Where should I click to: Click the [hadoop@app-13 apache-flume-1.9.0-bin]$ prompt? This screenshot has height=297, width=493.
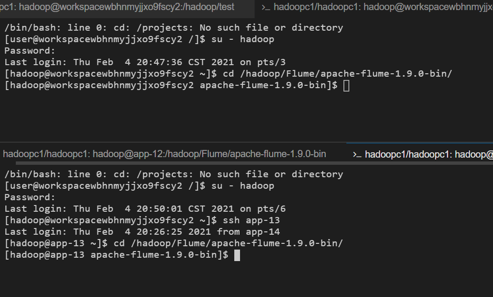tap(116, 255)
